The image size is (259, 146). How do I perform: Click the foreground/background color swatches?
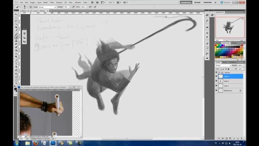pyautogui.click(x=16, y=90)
